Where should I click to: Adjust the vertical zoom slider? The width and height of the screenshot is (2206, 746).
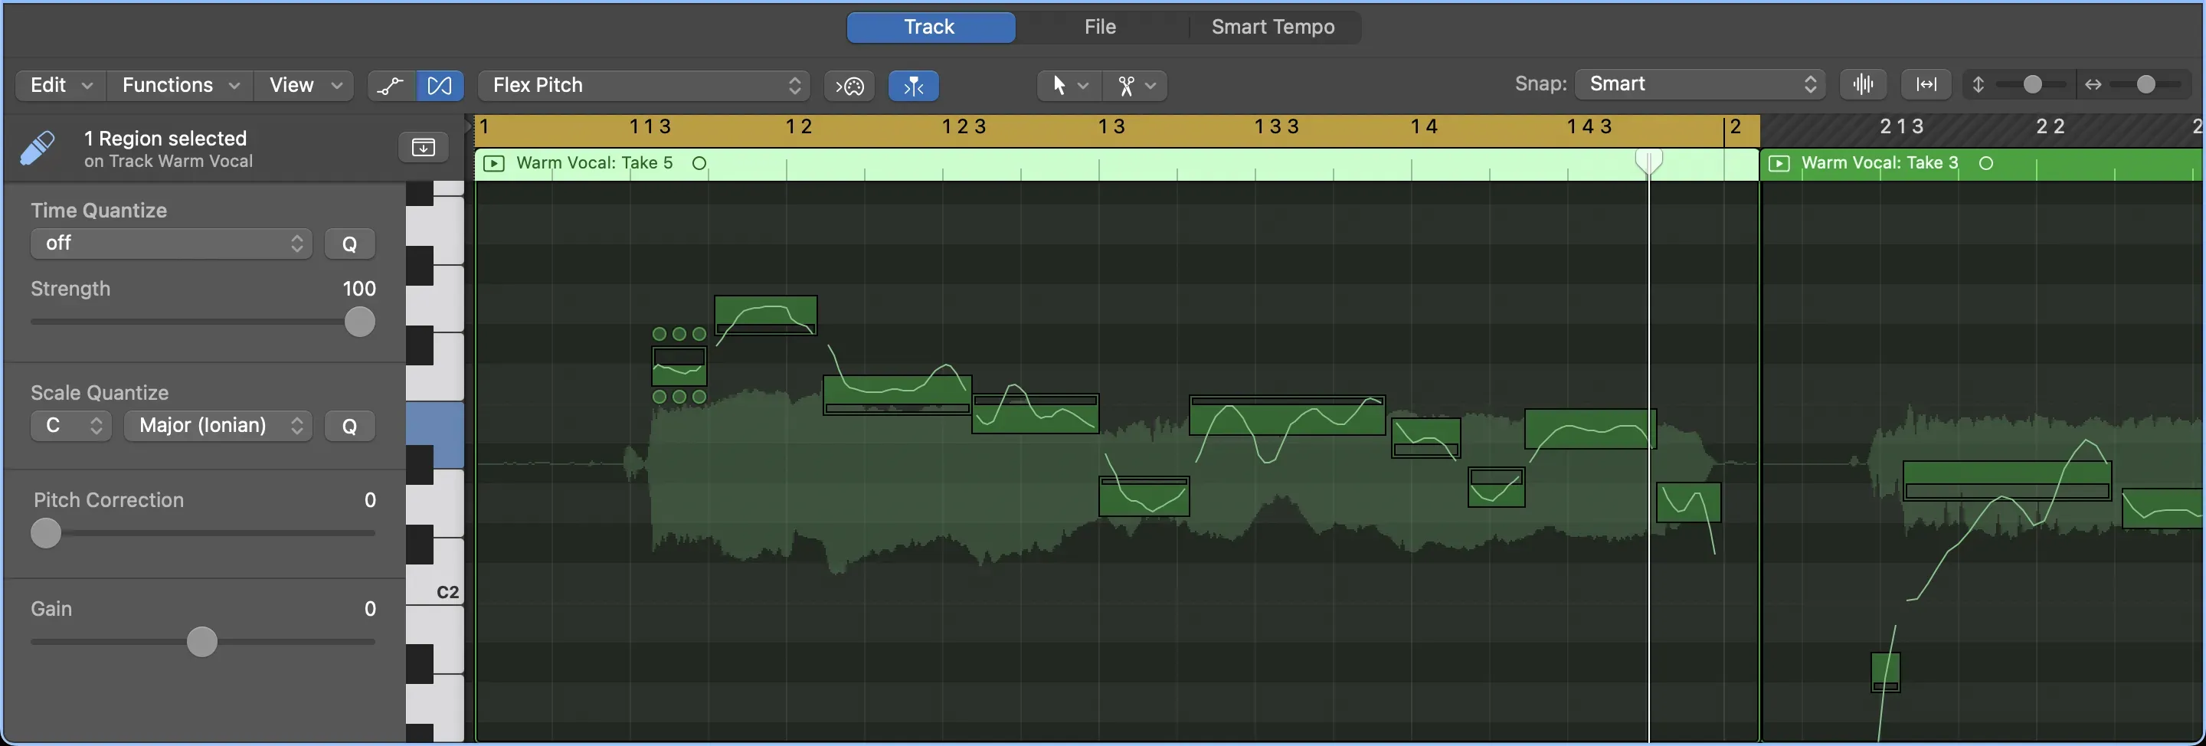[2032, 84]
